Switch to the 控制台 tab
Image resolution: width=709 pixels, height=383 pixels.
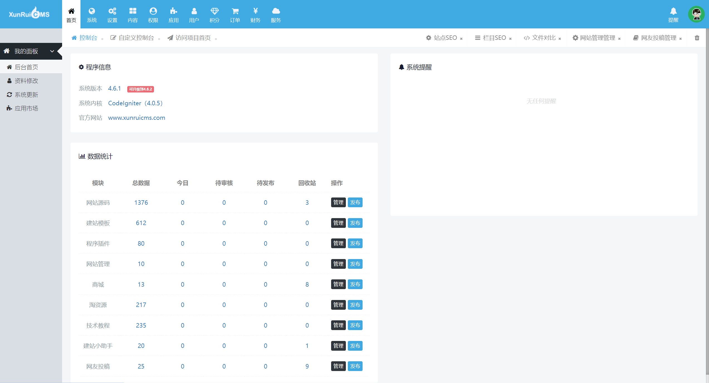[84, 38]
